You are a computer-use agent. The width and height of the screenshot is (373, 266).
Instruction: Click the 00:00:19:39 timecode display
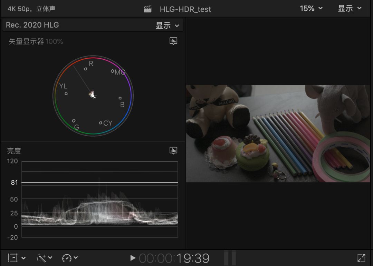click(x=174, y=258)
